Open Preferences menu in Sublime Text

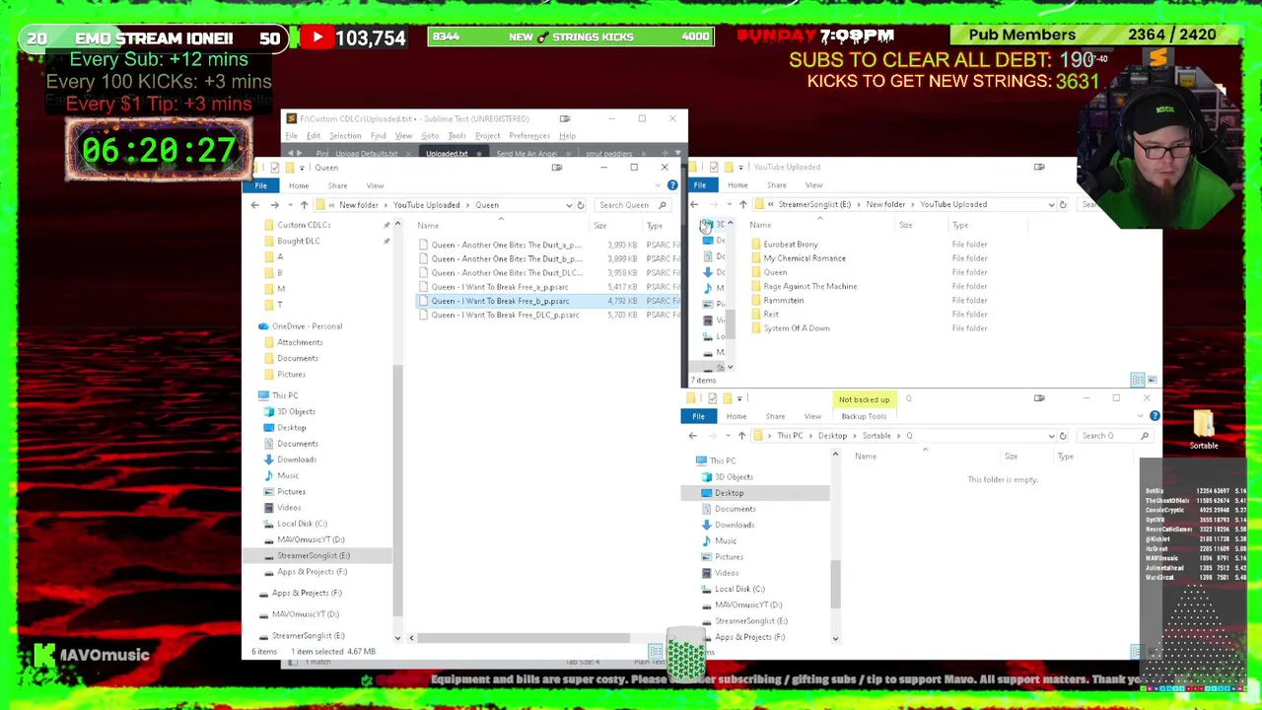(x=529, y=136)
